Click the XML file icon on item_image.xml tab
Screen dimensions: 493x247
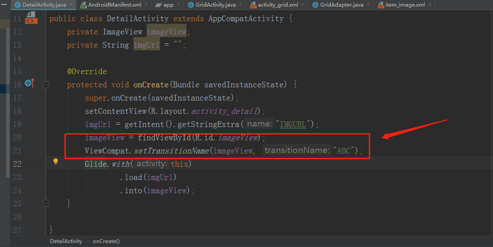[x=381, y=5]
